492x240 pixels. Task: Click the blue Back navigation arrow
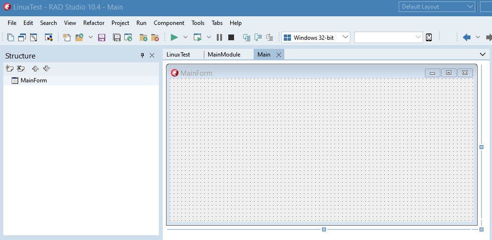click(x=467, y=37)
